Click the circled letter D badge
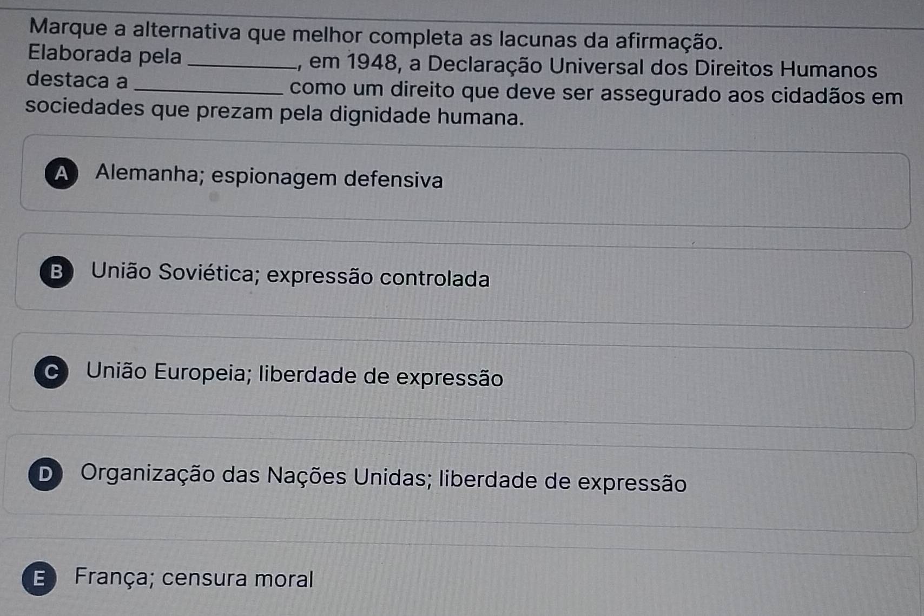Image resolution: width=924 pixels, height=616 pixels. (45, 474)
